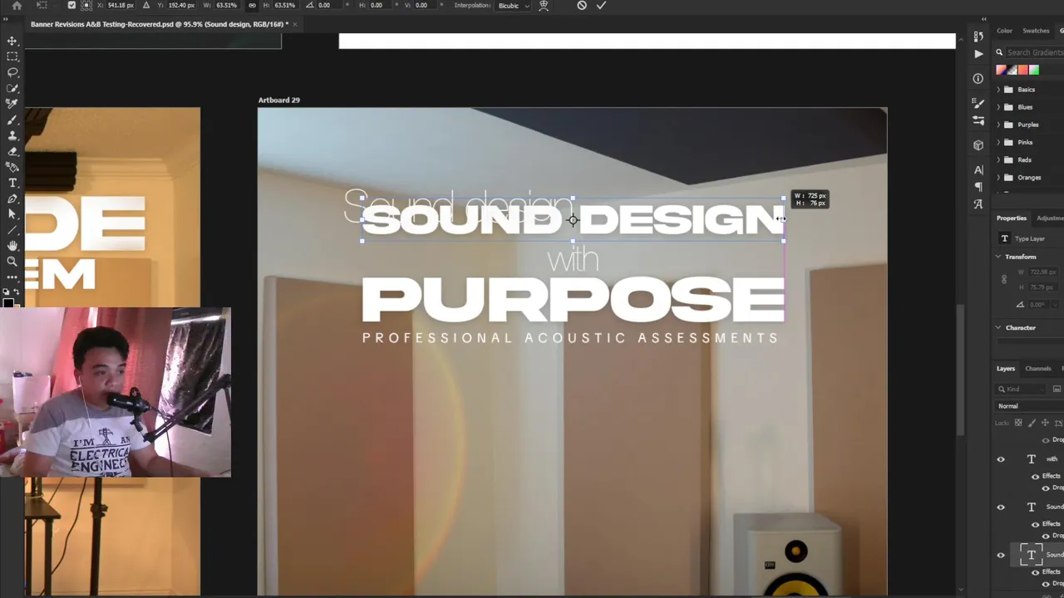Open the Brush Settings panel icon

tap(978, 104)
